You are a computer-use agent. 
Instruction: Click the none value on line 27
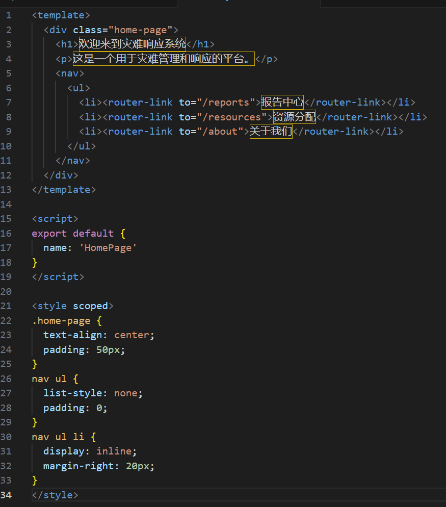[126, 393]
